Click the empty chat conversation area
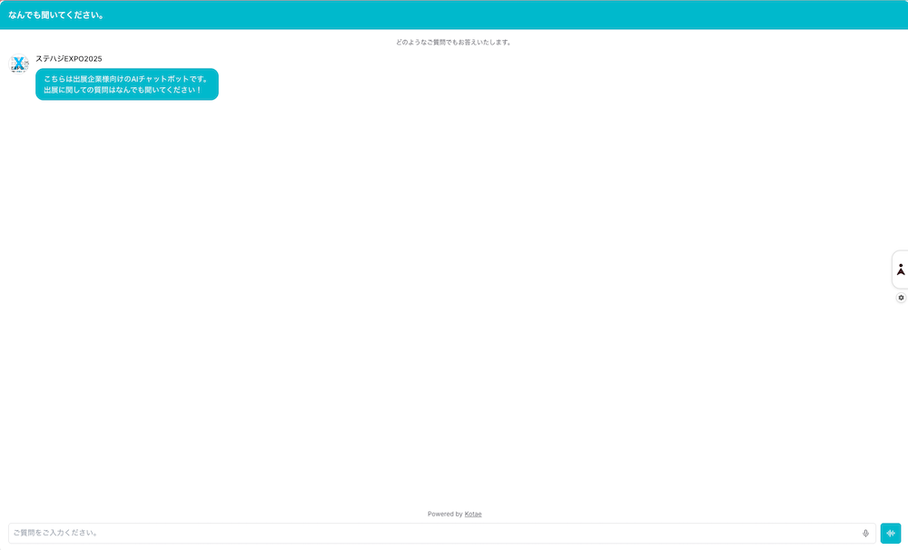The height and width of the screenshot is (550, 908). tap(454, 300)
